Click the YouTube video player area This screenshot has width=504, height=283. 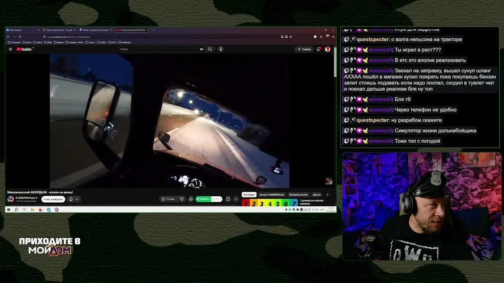170,120
